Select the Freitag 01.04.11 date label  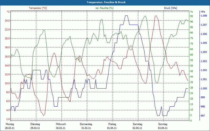(x=112, y=126)
